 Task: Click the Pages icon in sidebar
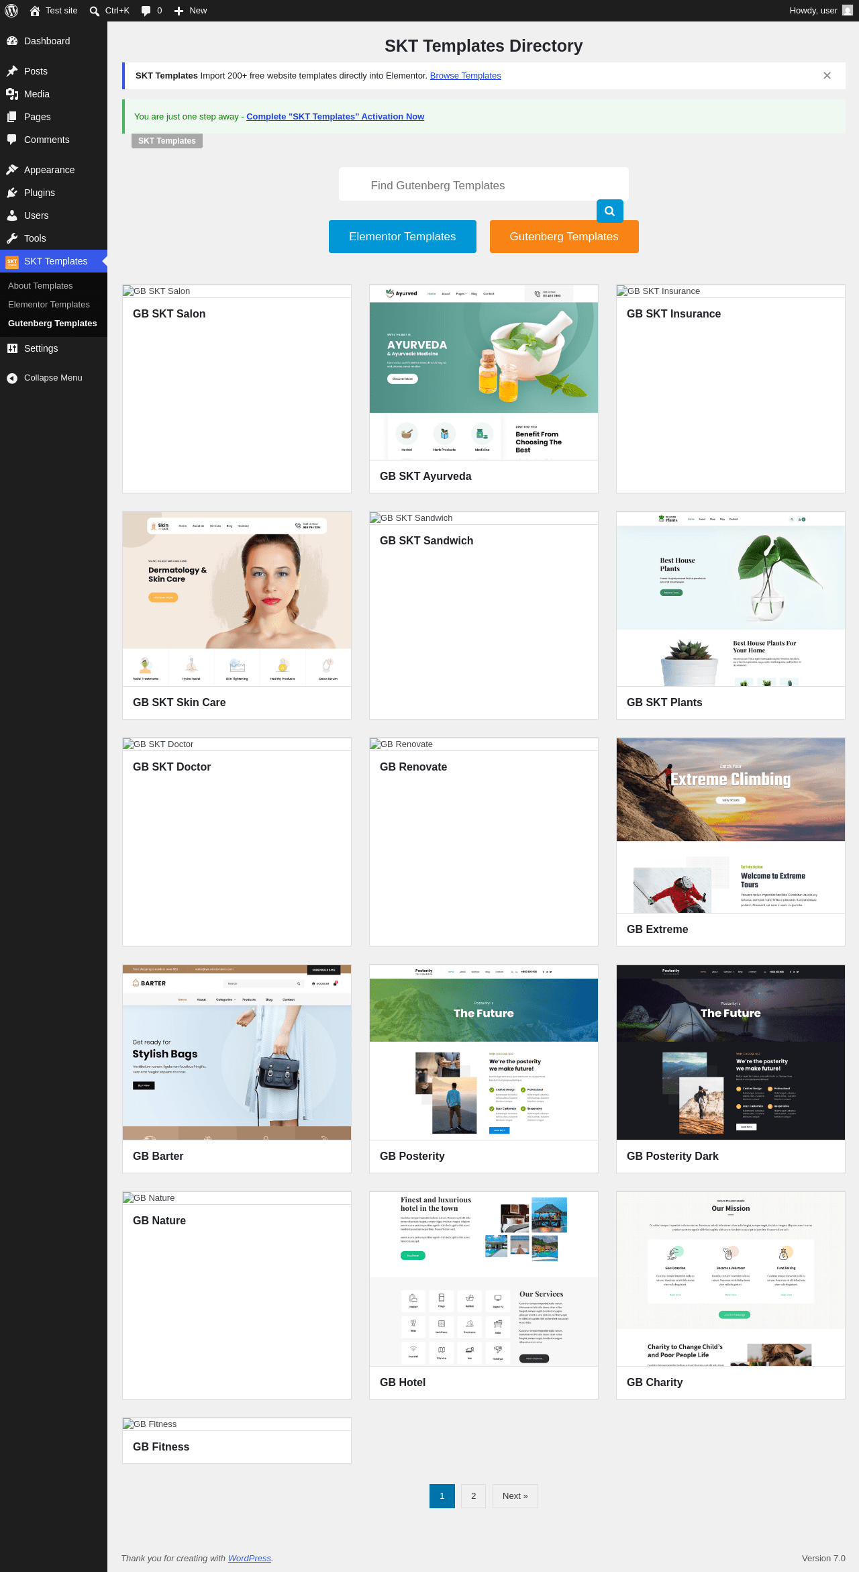click(x=12, y=117)
